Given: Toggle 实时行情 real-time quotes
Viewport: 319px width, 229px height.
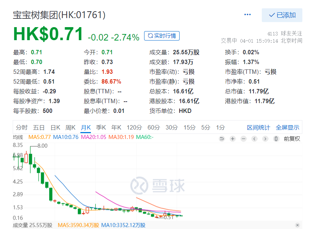Looking at the screenshot, I should pyautogui.click(x=162, y=36).
